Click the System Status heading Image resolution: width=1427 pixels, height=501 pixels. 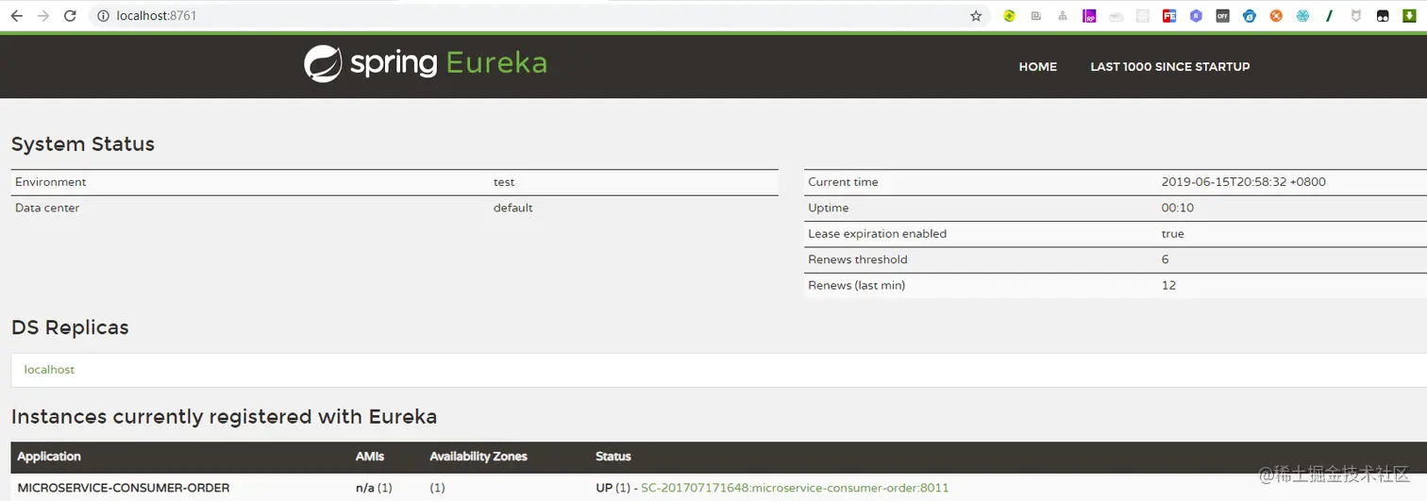click(x=83, y=144)
